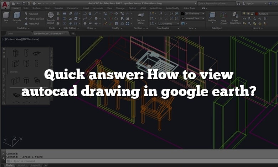Open the Manage ribbon tab
278x167 pixels.
120,8
